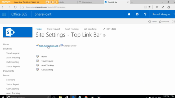Open Travel request in top link bar
Viewport: 175px width, 98px height.
tap(53, 29)
